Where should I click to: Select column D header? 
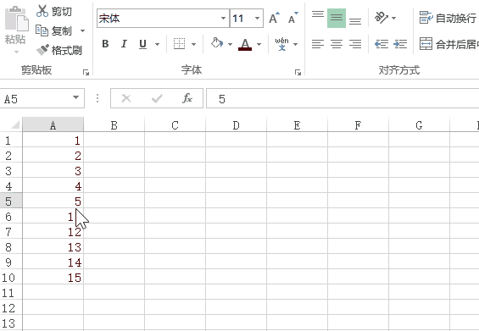tap(237, 124)
